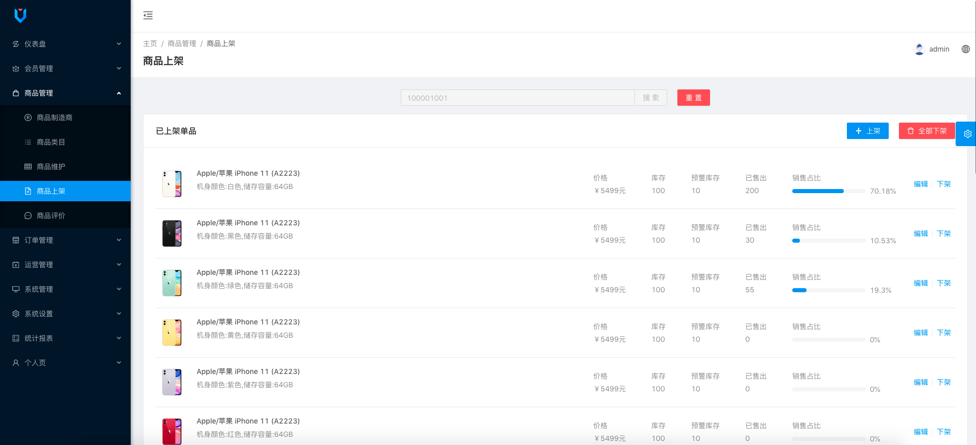Viewport: 976px width, 445px height.
Task: Collapse the sidebar with the menu-fold icon
Action: pos(148,15)
